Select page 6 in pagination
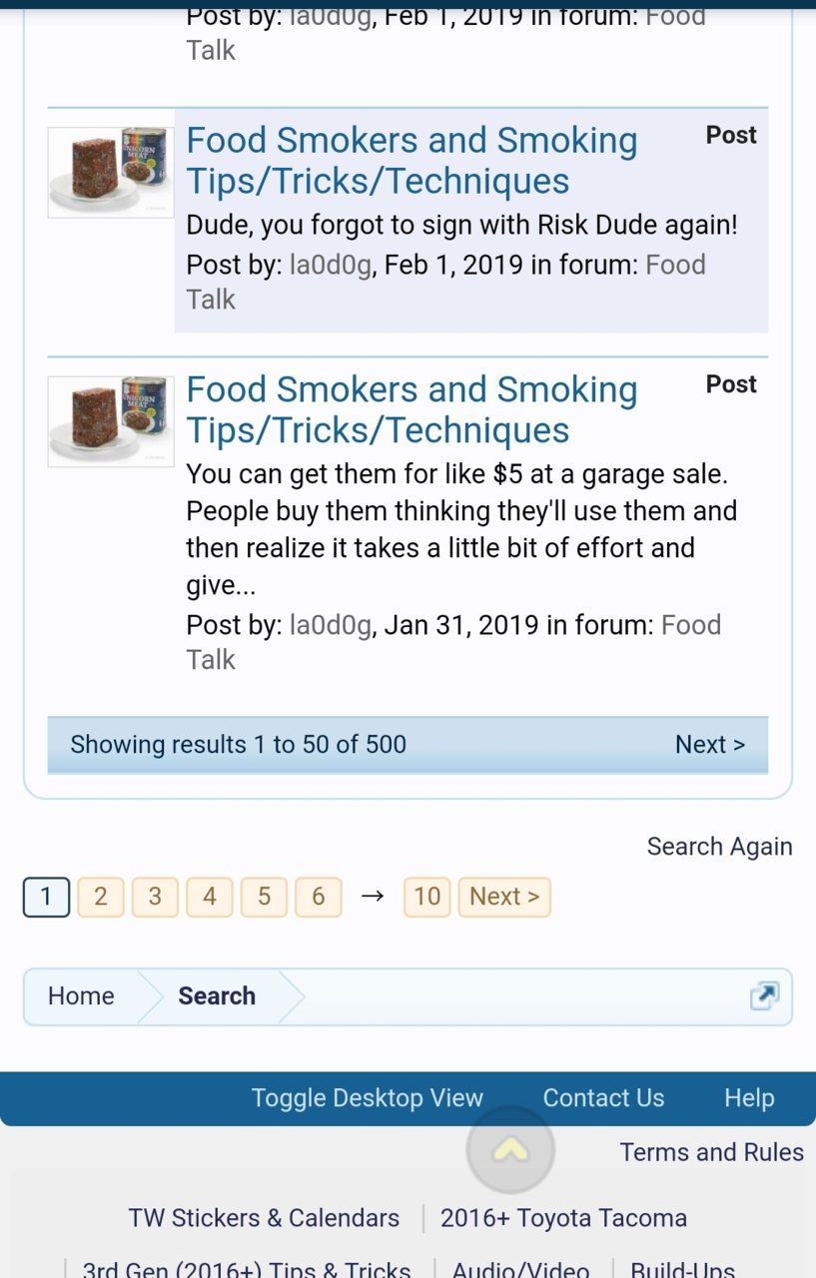The image size is (816, 1278). click(x=318, y=897)
